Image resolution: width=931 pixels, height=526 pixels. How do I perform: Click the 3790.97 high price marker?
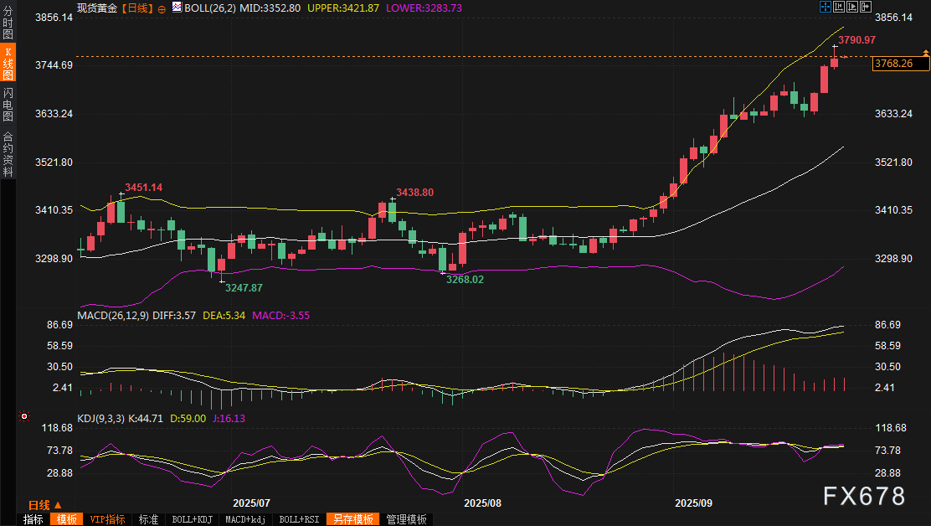click(x=856, y=39)
